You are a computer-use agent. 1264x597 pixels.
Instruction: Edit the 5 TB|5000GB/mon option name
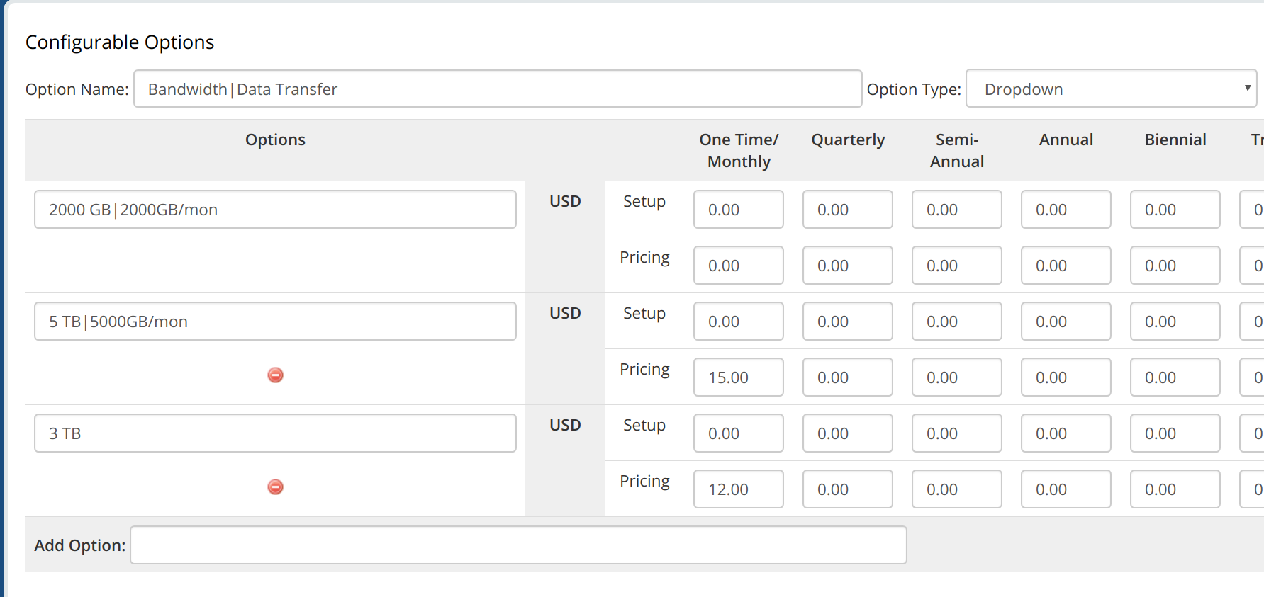point(275,321)
